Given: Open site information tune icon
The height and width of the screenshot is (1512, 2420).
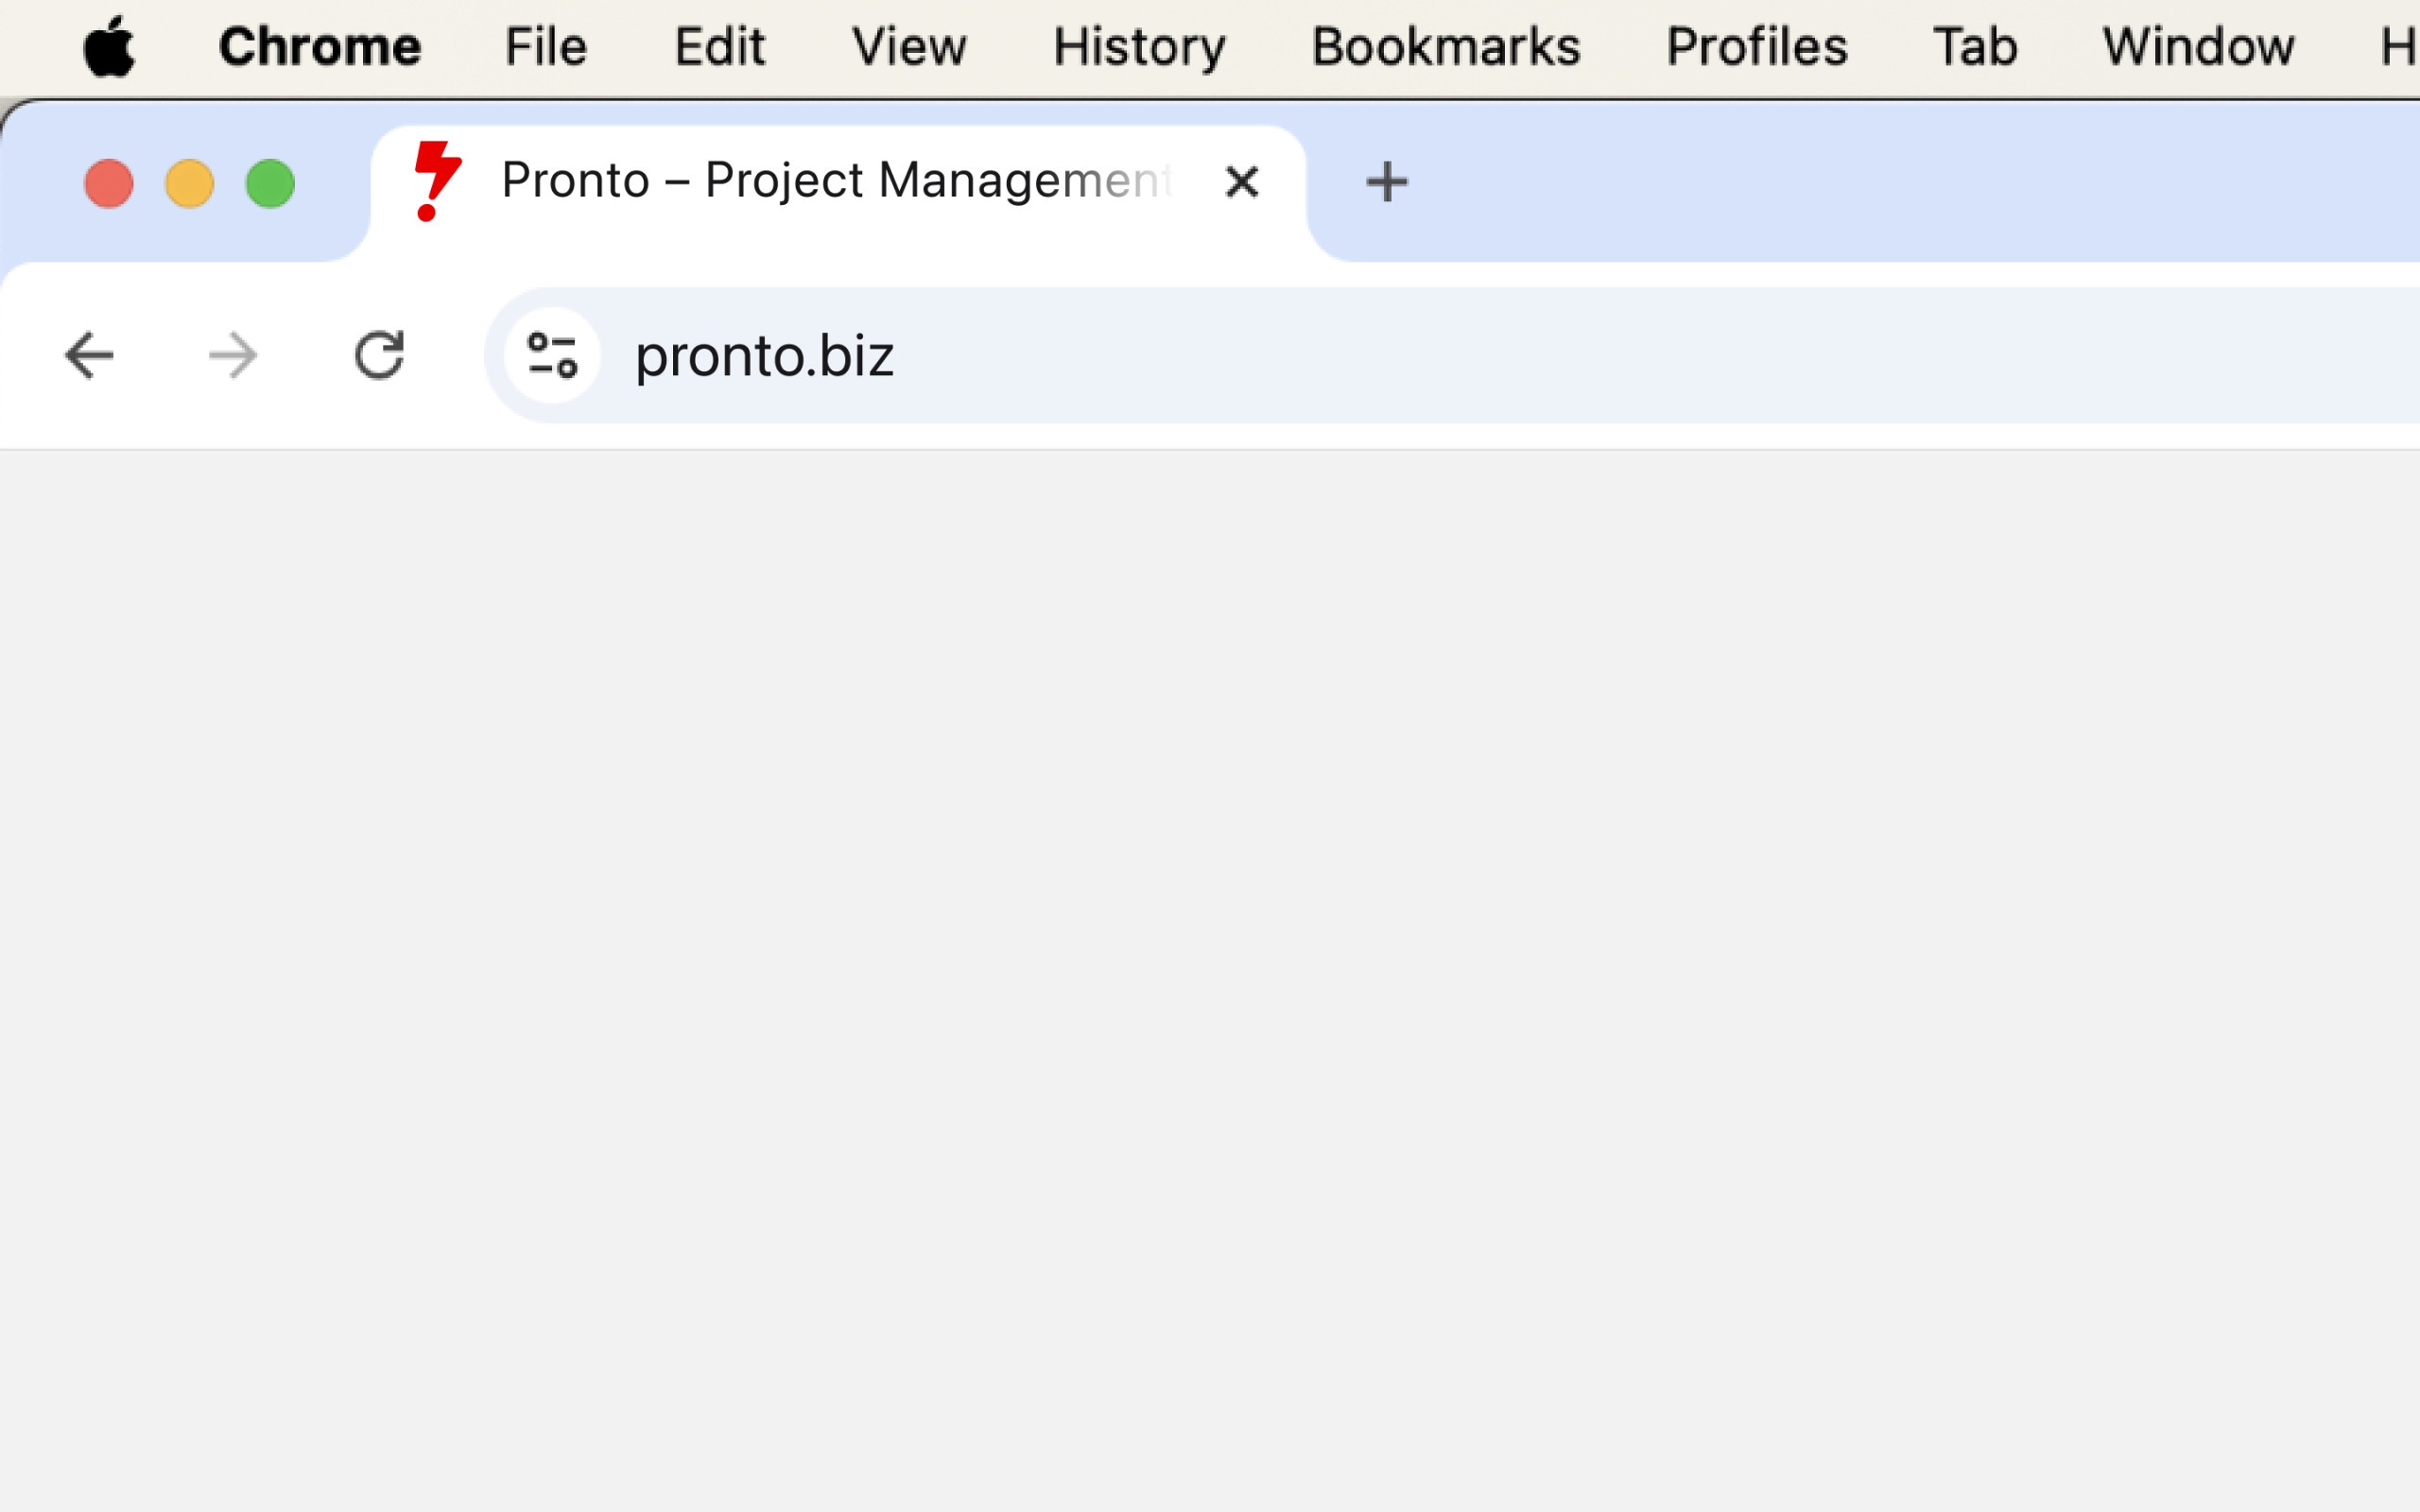Looking at the screenshot, I should tap(552, 355).
